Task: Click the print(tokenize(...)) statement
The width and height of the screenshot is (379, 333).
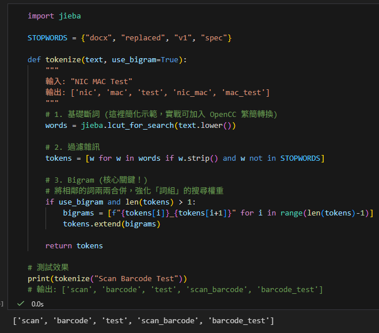Action: tap(107, 279)
